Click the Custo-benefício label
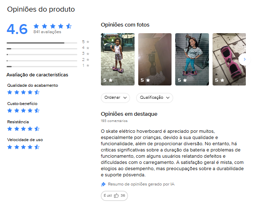The width and height of the screenshot is (272, 205). (x=22, y=104)
